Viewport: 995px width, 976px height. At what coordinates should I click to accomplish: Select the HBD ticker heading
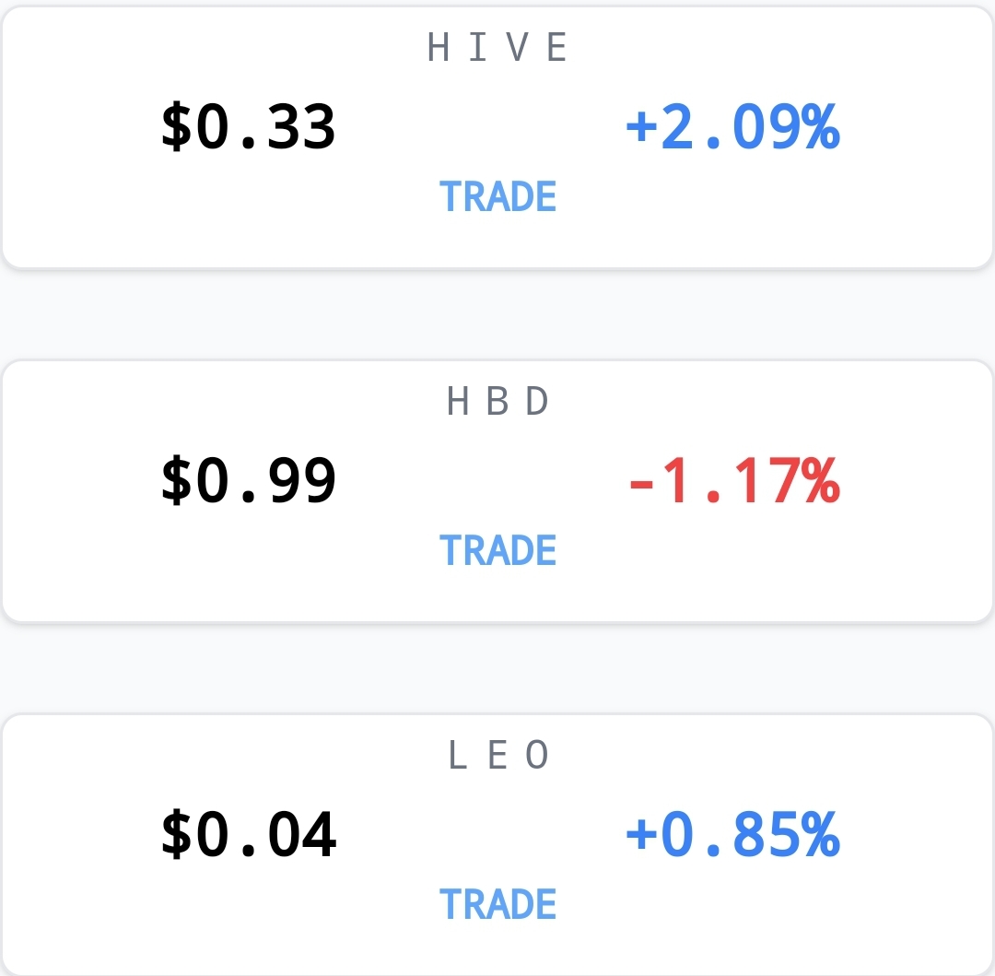(497, 401)
